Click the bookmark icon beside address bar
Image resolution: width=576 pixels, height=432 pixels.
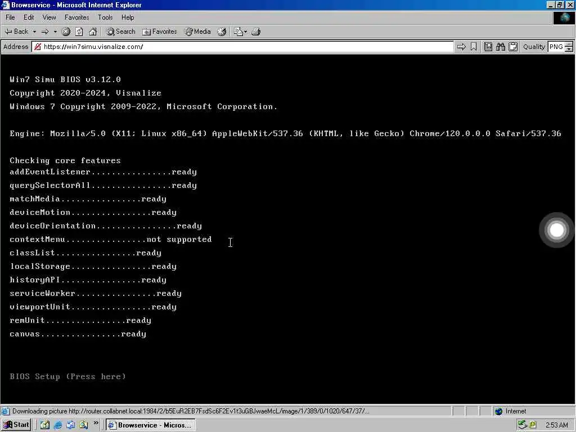point(474,47)
